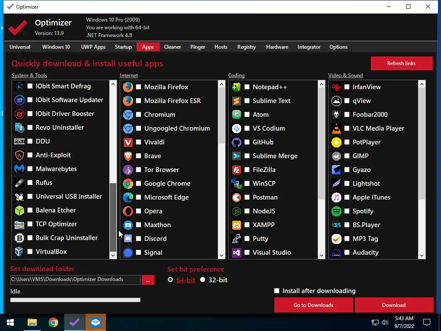This screenshot has width=441, height=331.
Task: Click the Tor Browser icon
Action: coord(128,170)
